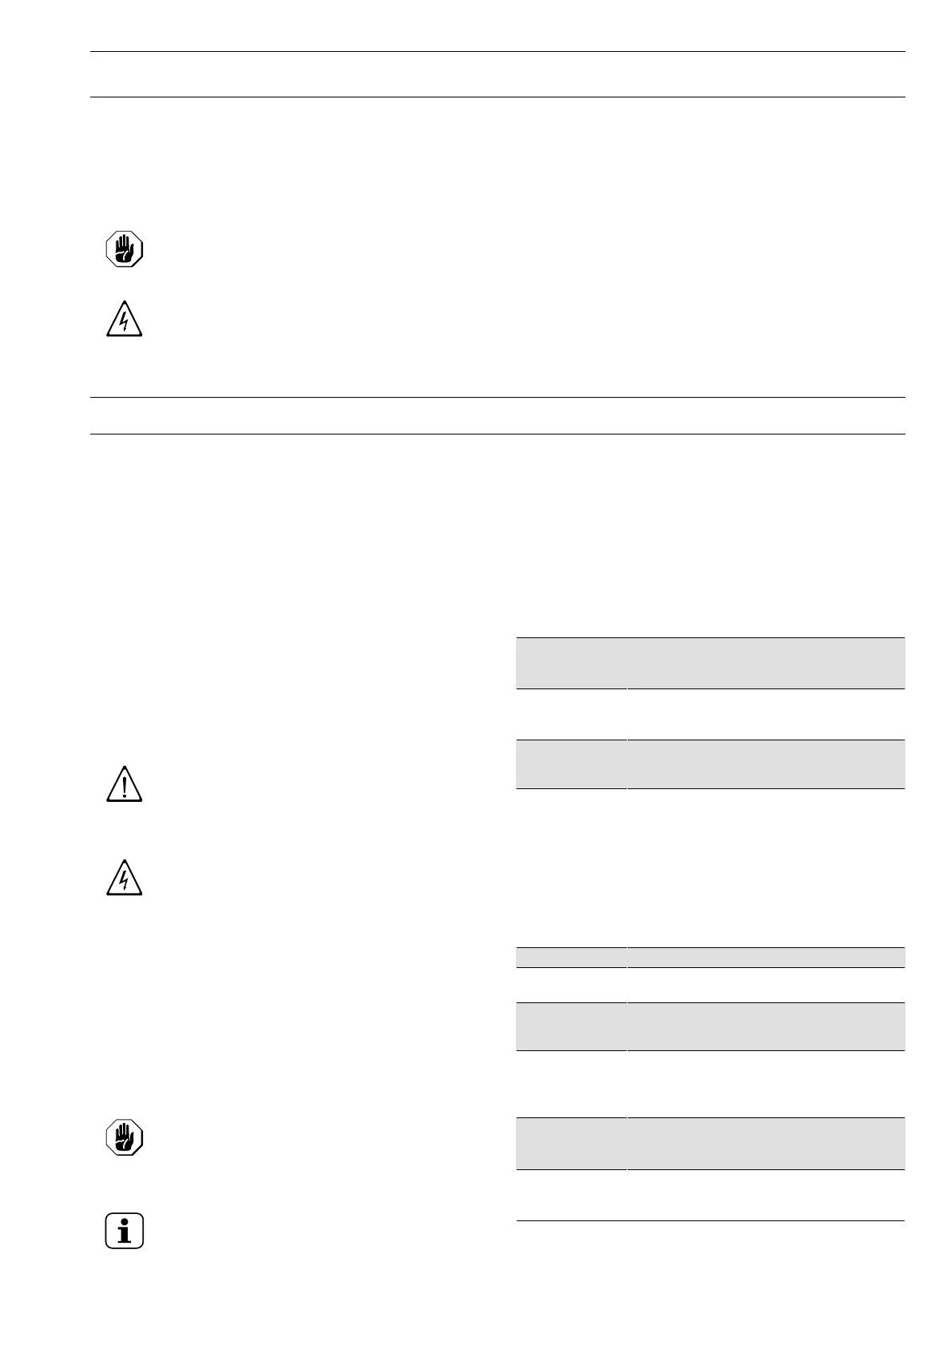Image resolution: width=951 pixels, height=1345 pixels.
Task: Select upper table's last shaded row, left cell
Action: (571, 764)
